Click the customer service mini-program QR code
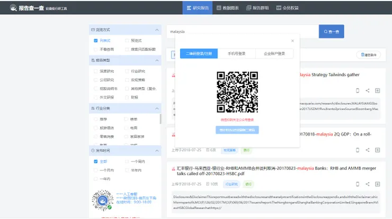 click(102, 201)
